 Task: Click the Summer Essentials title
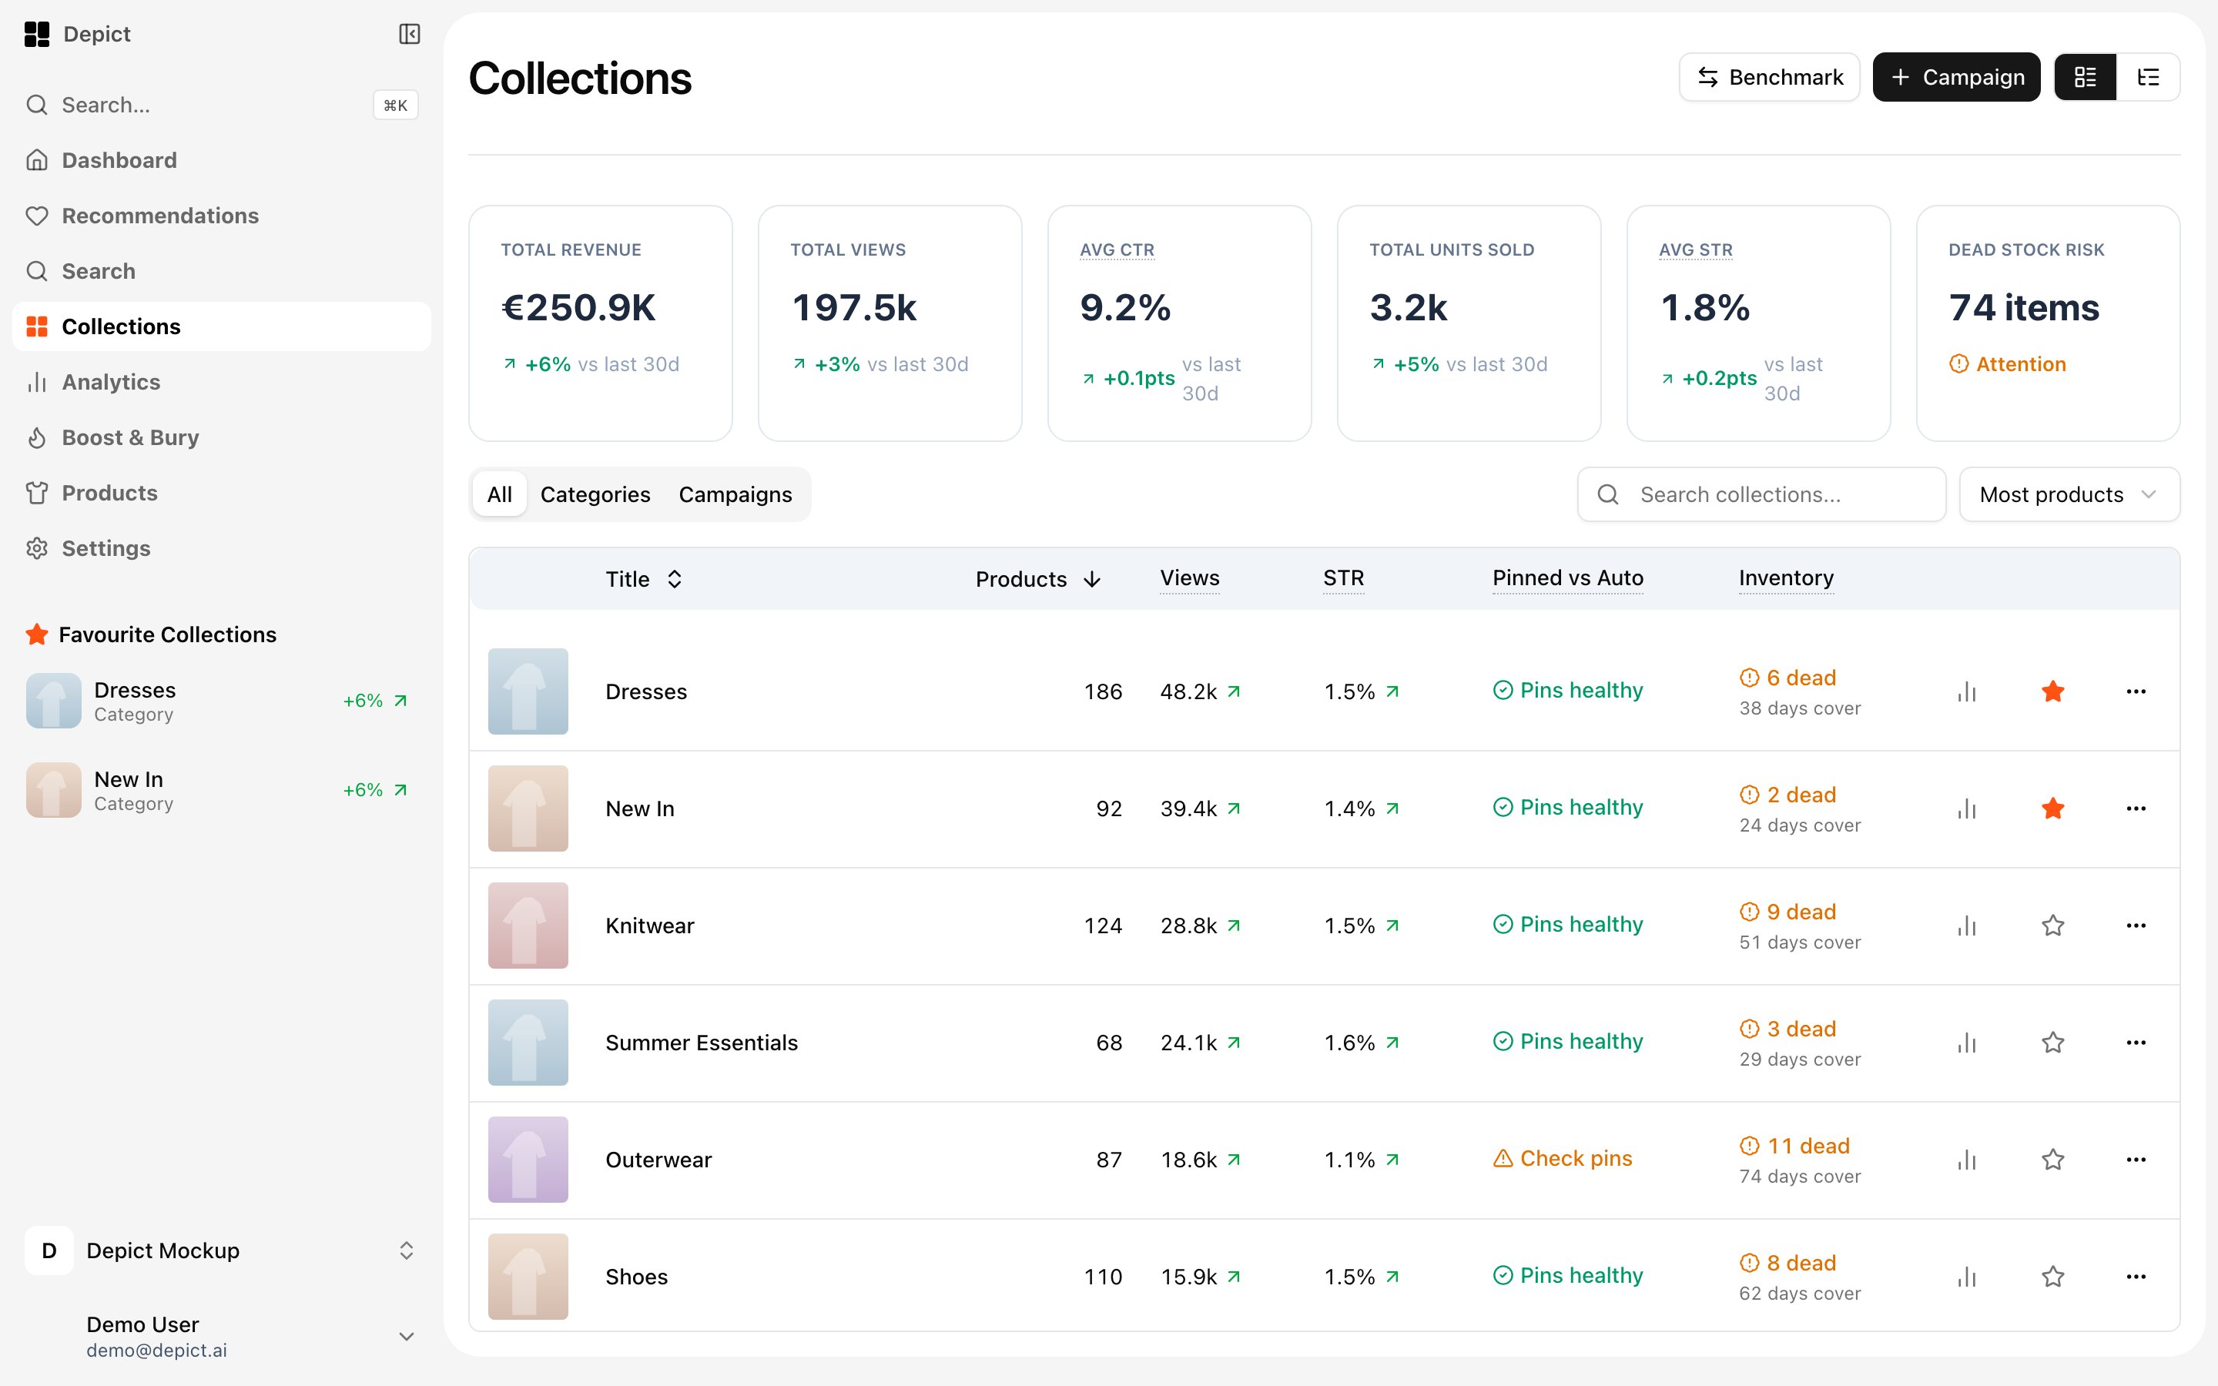click(x=701, y=1043)
